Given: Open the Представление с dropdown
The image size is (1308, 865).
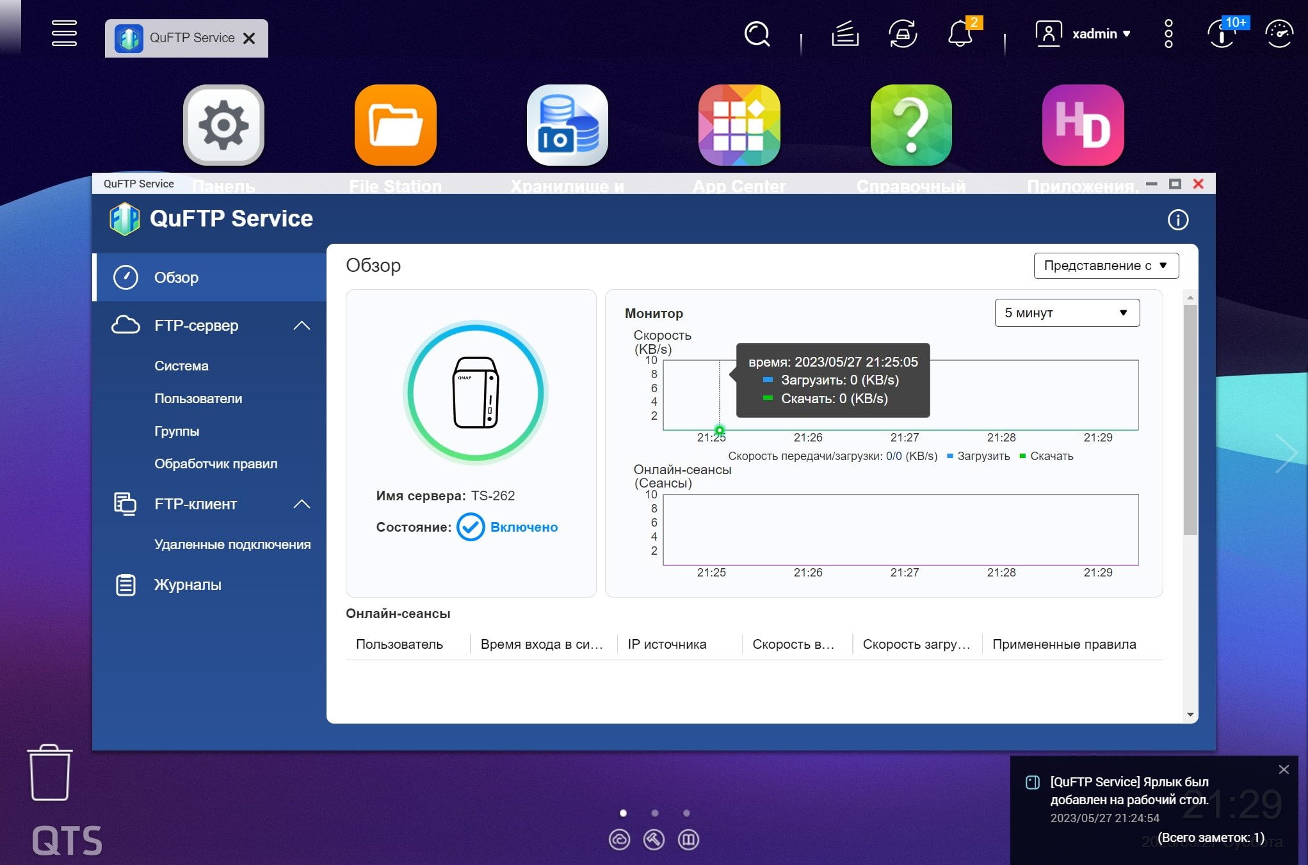Looking at the screenshot, I should coord(1106,266).
